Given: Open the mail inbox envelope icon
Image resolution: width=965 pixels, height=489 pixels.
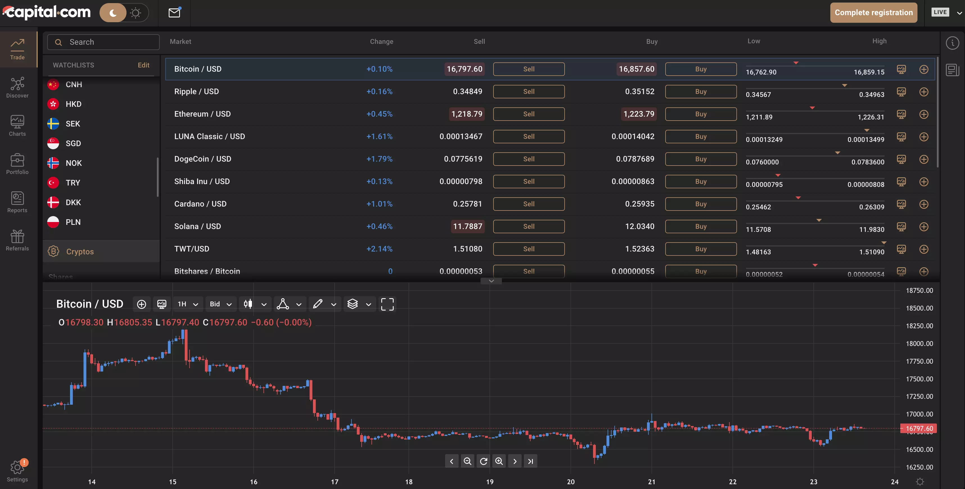Looking at the screenshot, I should coord(174,13).
